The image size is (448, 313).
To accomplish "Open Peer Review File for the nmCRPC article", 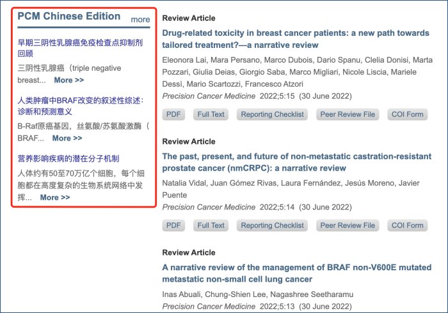I will [x=348, y=225].
